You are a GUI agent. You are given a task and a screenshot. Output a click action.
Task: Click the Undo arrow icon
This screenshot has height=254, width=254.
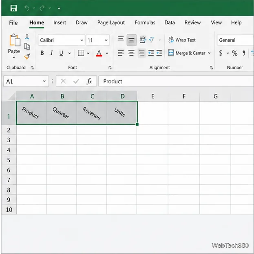[x=27, y=8]
